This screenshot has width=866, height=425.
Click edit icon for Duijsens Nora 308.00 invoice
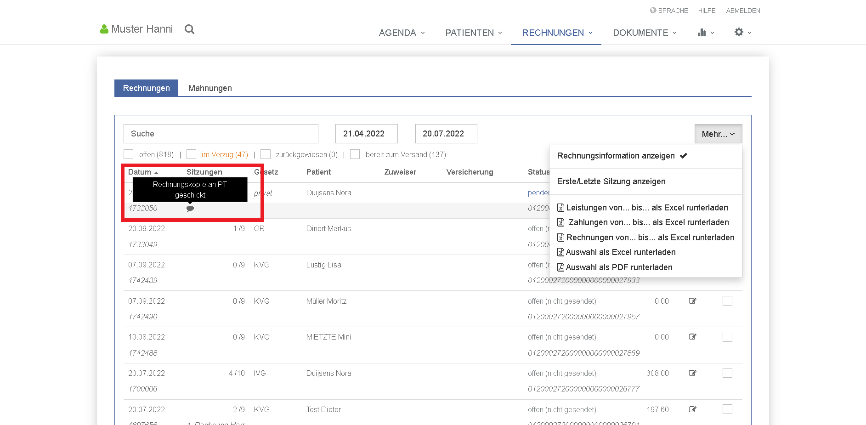point(693,373)
